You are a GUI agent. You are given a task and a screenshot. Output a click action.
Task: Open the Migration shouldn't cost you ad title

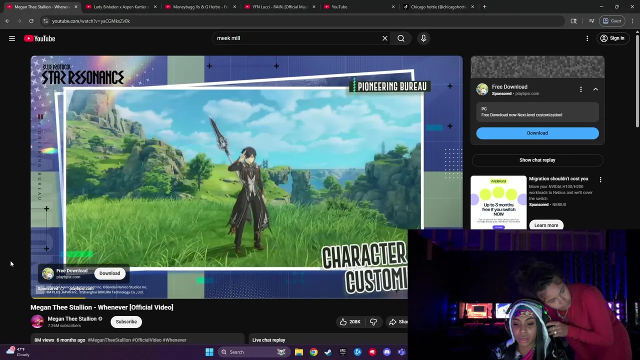[558, 179]
